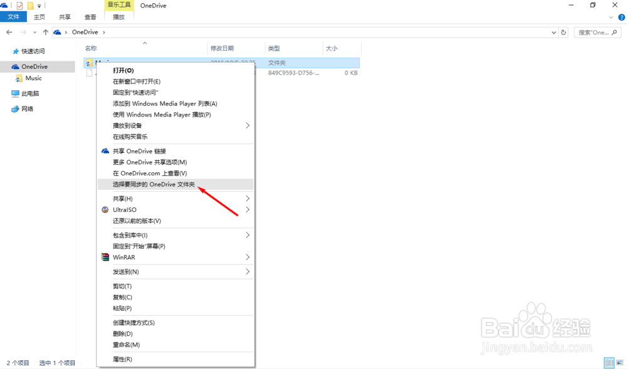Viewport: 627px width, 369px height.
Task: Choose 在新窗口中打开(E) from context menu
Action: (x=175, y=81)
